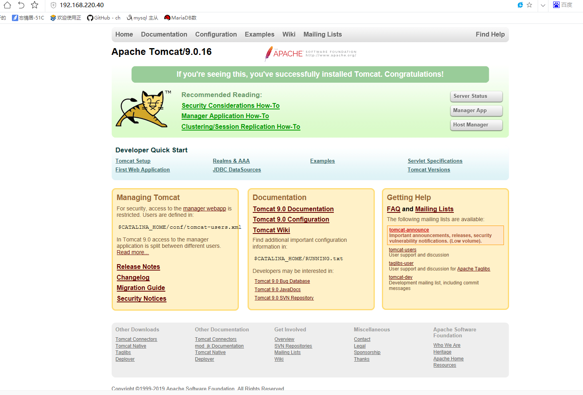Image resolution: width=583 pixels, height=395 pixels.
Task: Open the tomcat-users mailing list link
Action: pyautogui.click(x=403, y=250)
